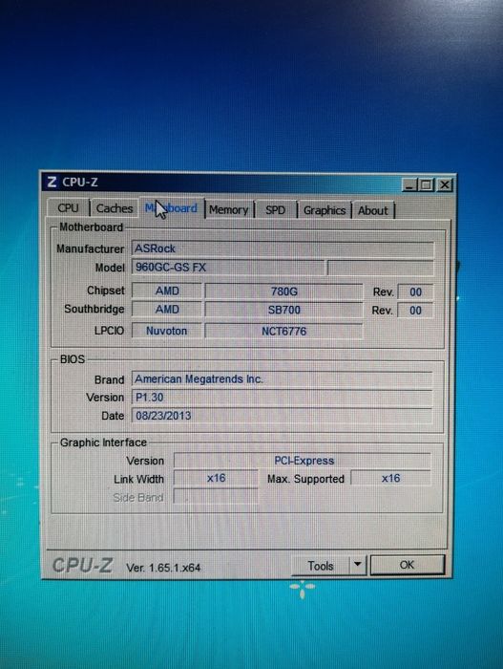Select the southbridge value SB700
The image size is (503, 669).
click(283, 310)
